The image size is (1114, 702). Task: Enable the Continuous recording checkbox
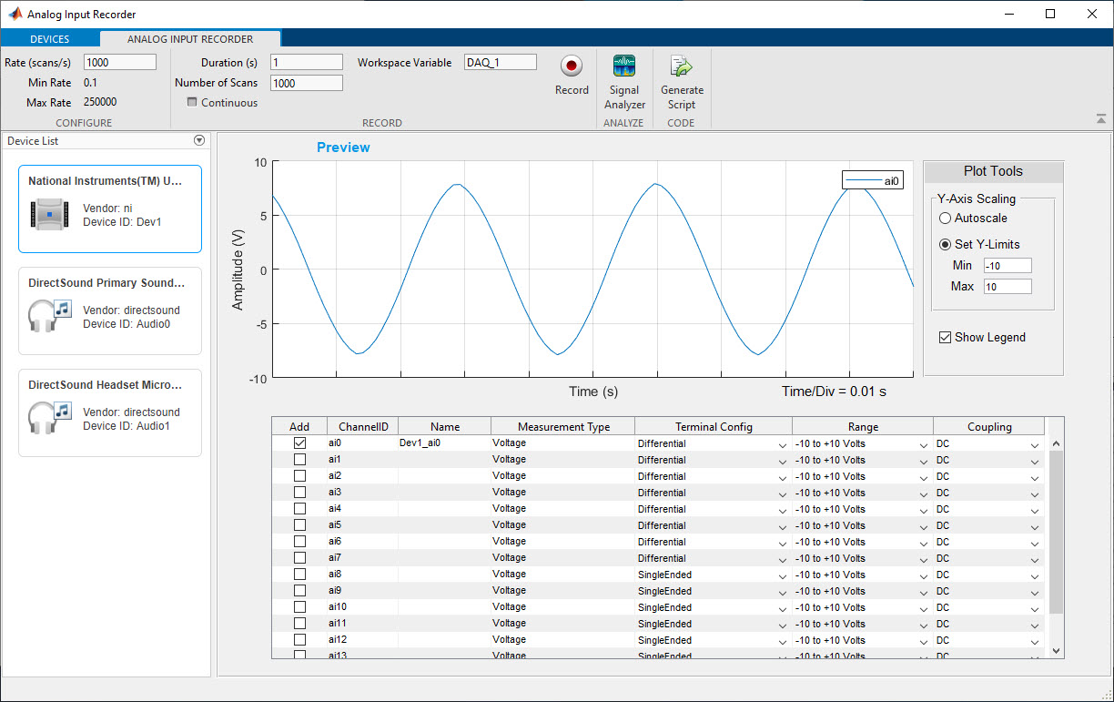point(192,103)
